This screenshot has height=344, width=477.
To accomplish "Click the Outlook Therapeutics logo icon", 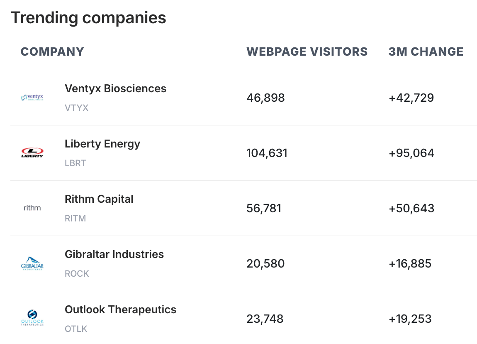I will pyautogui.click(x=32, y=318).
